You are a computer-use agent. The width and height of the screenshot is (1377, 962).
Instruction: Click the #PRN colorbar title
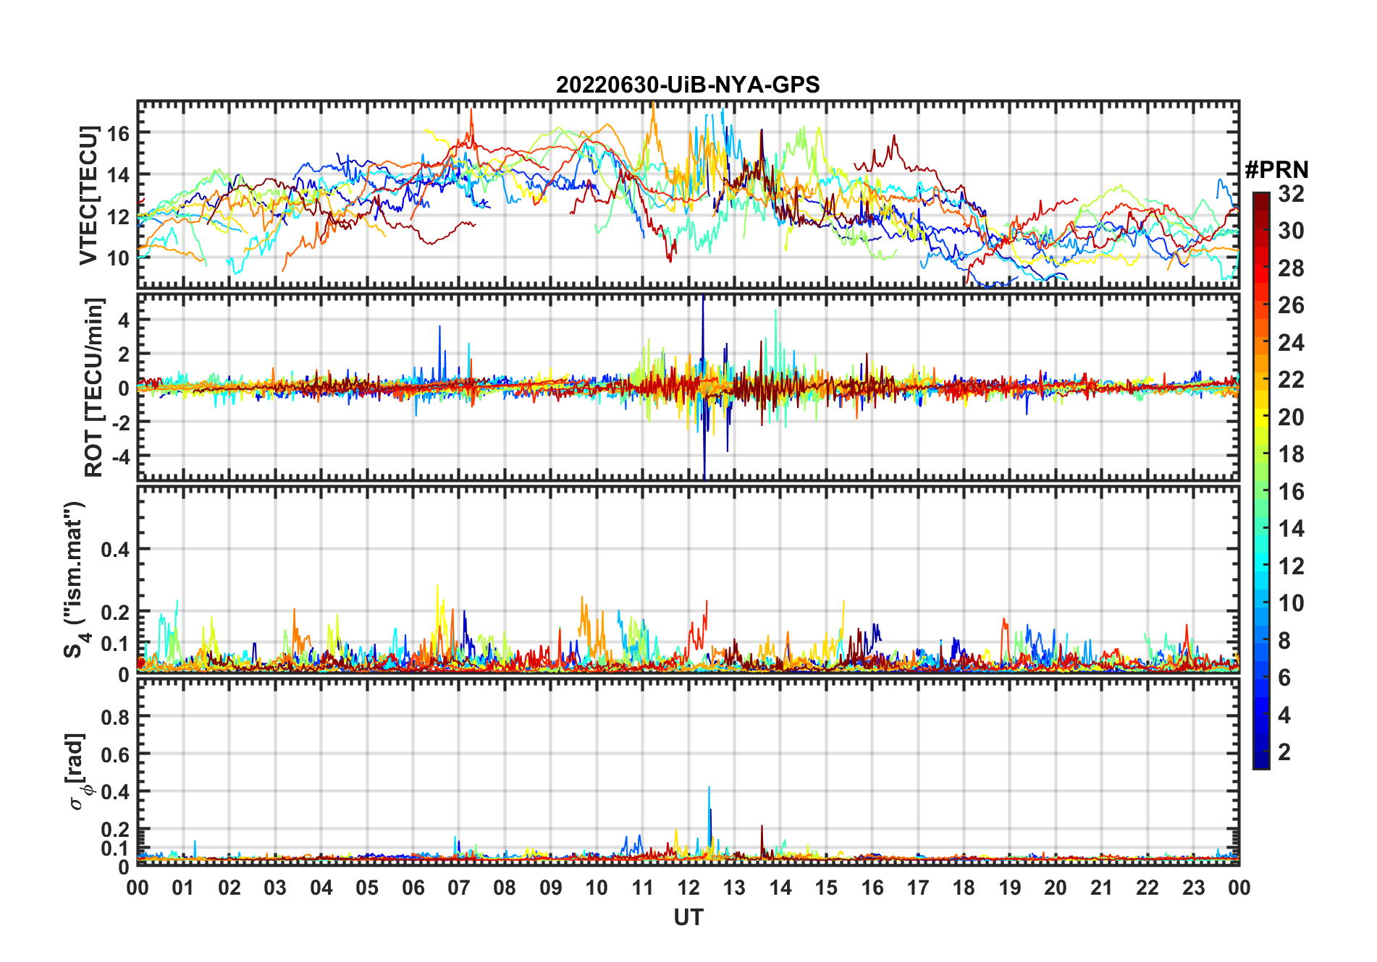tap(1276, 170)
